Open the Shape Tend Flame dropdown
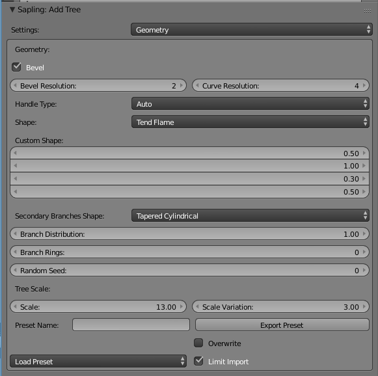Viewport: 378px width, 376px height. (250, 122)
